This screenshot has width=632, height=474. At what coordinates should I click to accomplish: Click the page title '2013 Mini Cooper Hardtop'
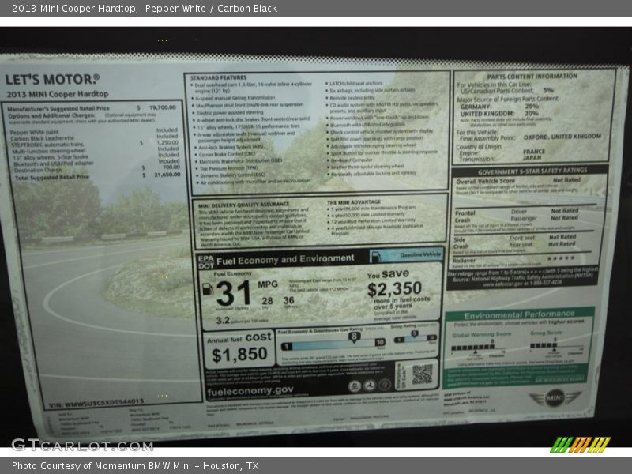click(x=73, y=9)
